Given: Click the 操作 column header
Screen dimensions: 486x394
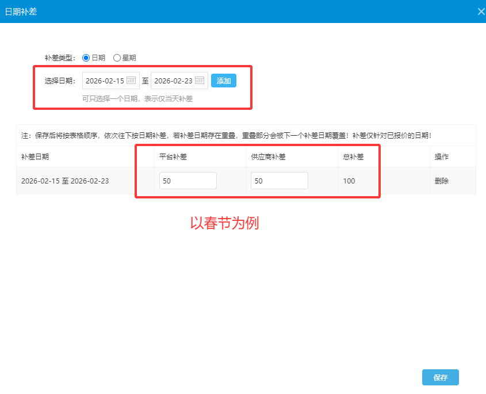Looking at the screenshot, I should pos(442,156).
